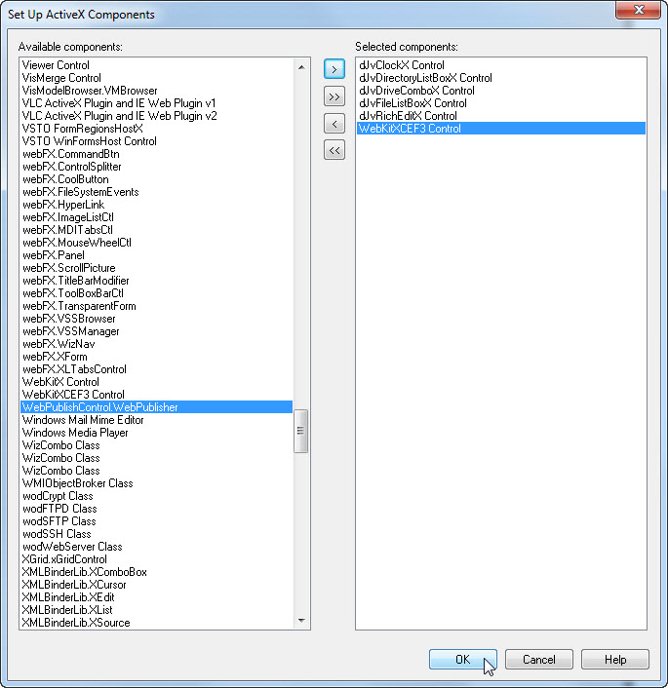Select dJvFileListBoxX Control
The image size is (668, 688).
point(501,103)
